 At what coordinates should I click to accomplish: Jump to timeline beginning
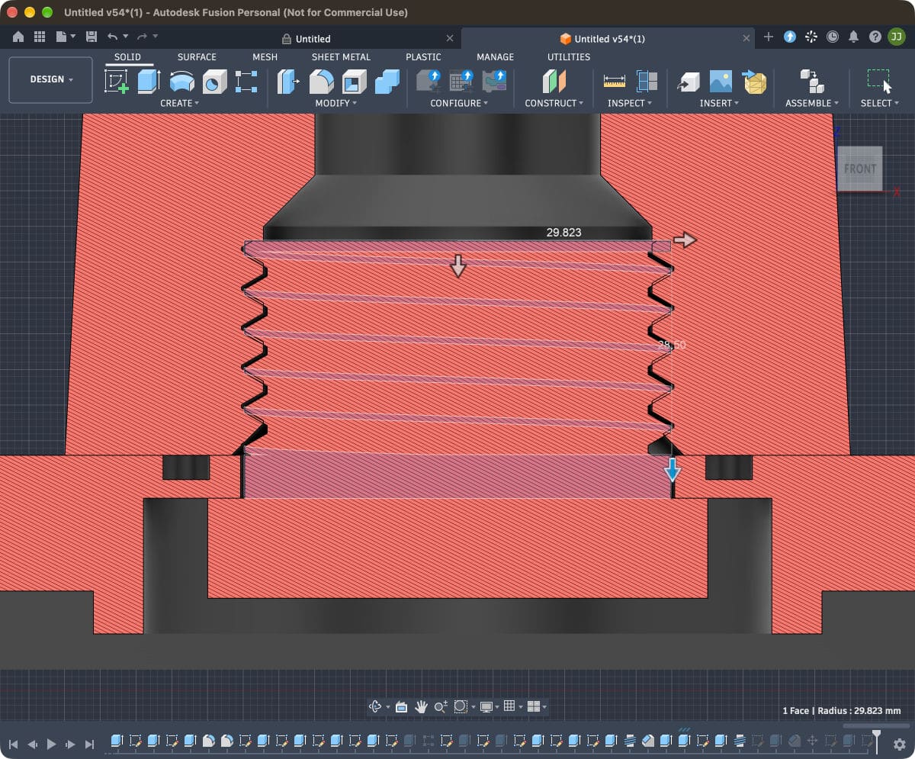tap(13, 744)
